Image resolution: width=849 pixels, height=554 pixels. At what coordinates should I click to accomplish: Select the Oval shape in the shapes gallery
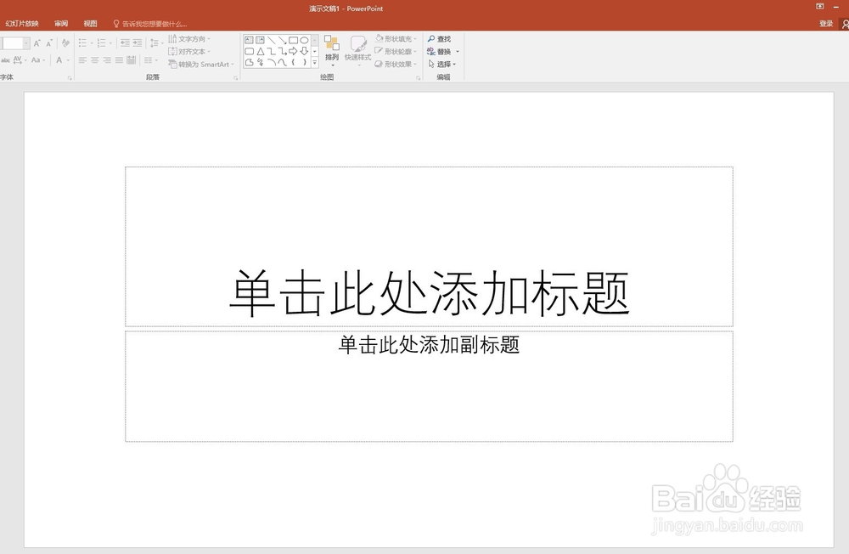[x=306, y=40]
